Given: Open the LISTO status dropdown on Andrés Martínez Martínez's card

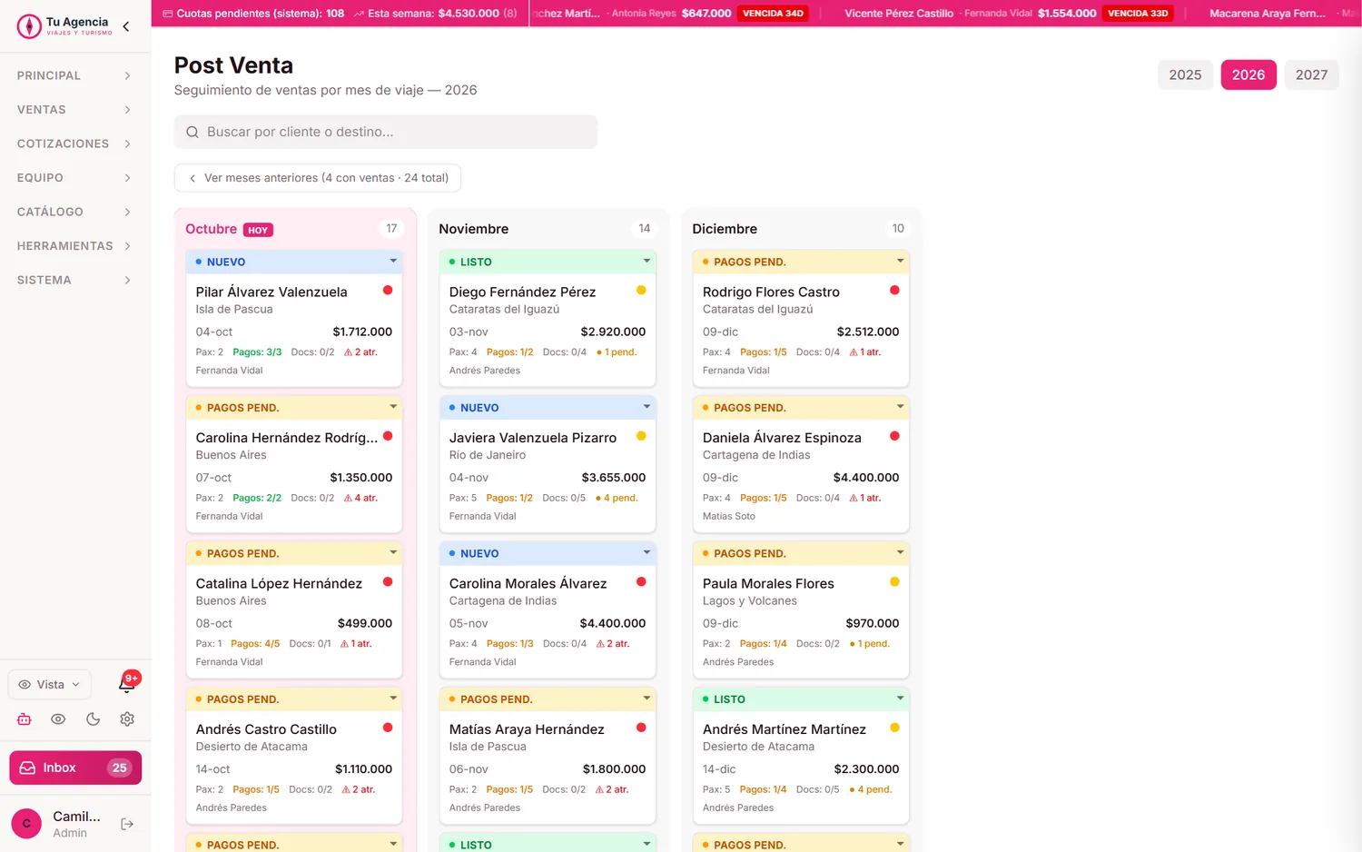Looking at the screenshot, I should pos(801,699).
